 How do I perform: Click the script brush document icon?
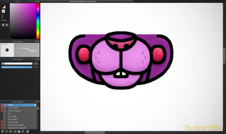pyautogui.click(x=15, y=131)
